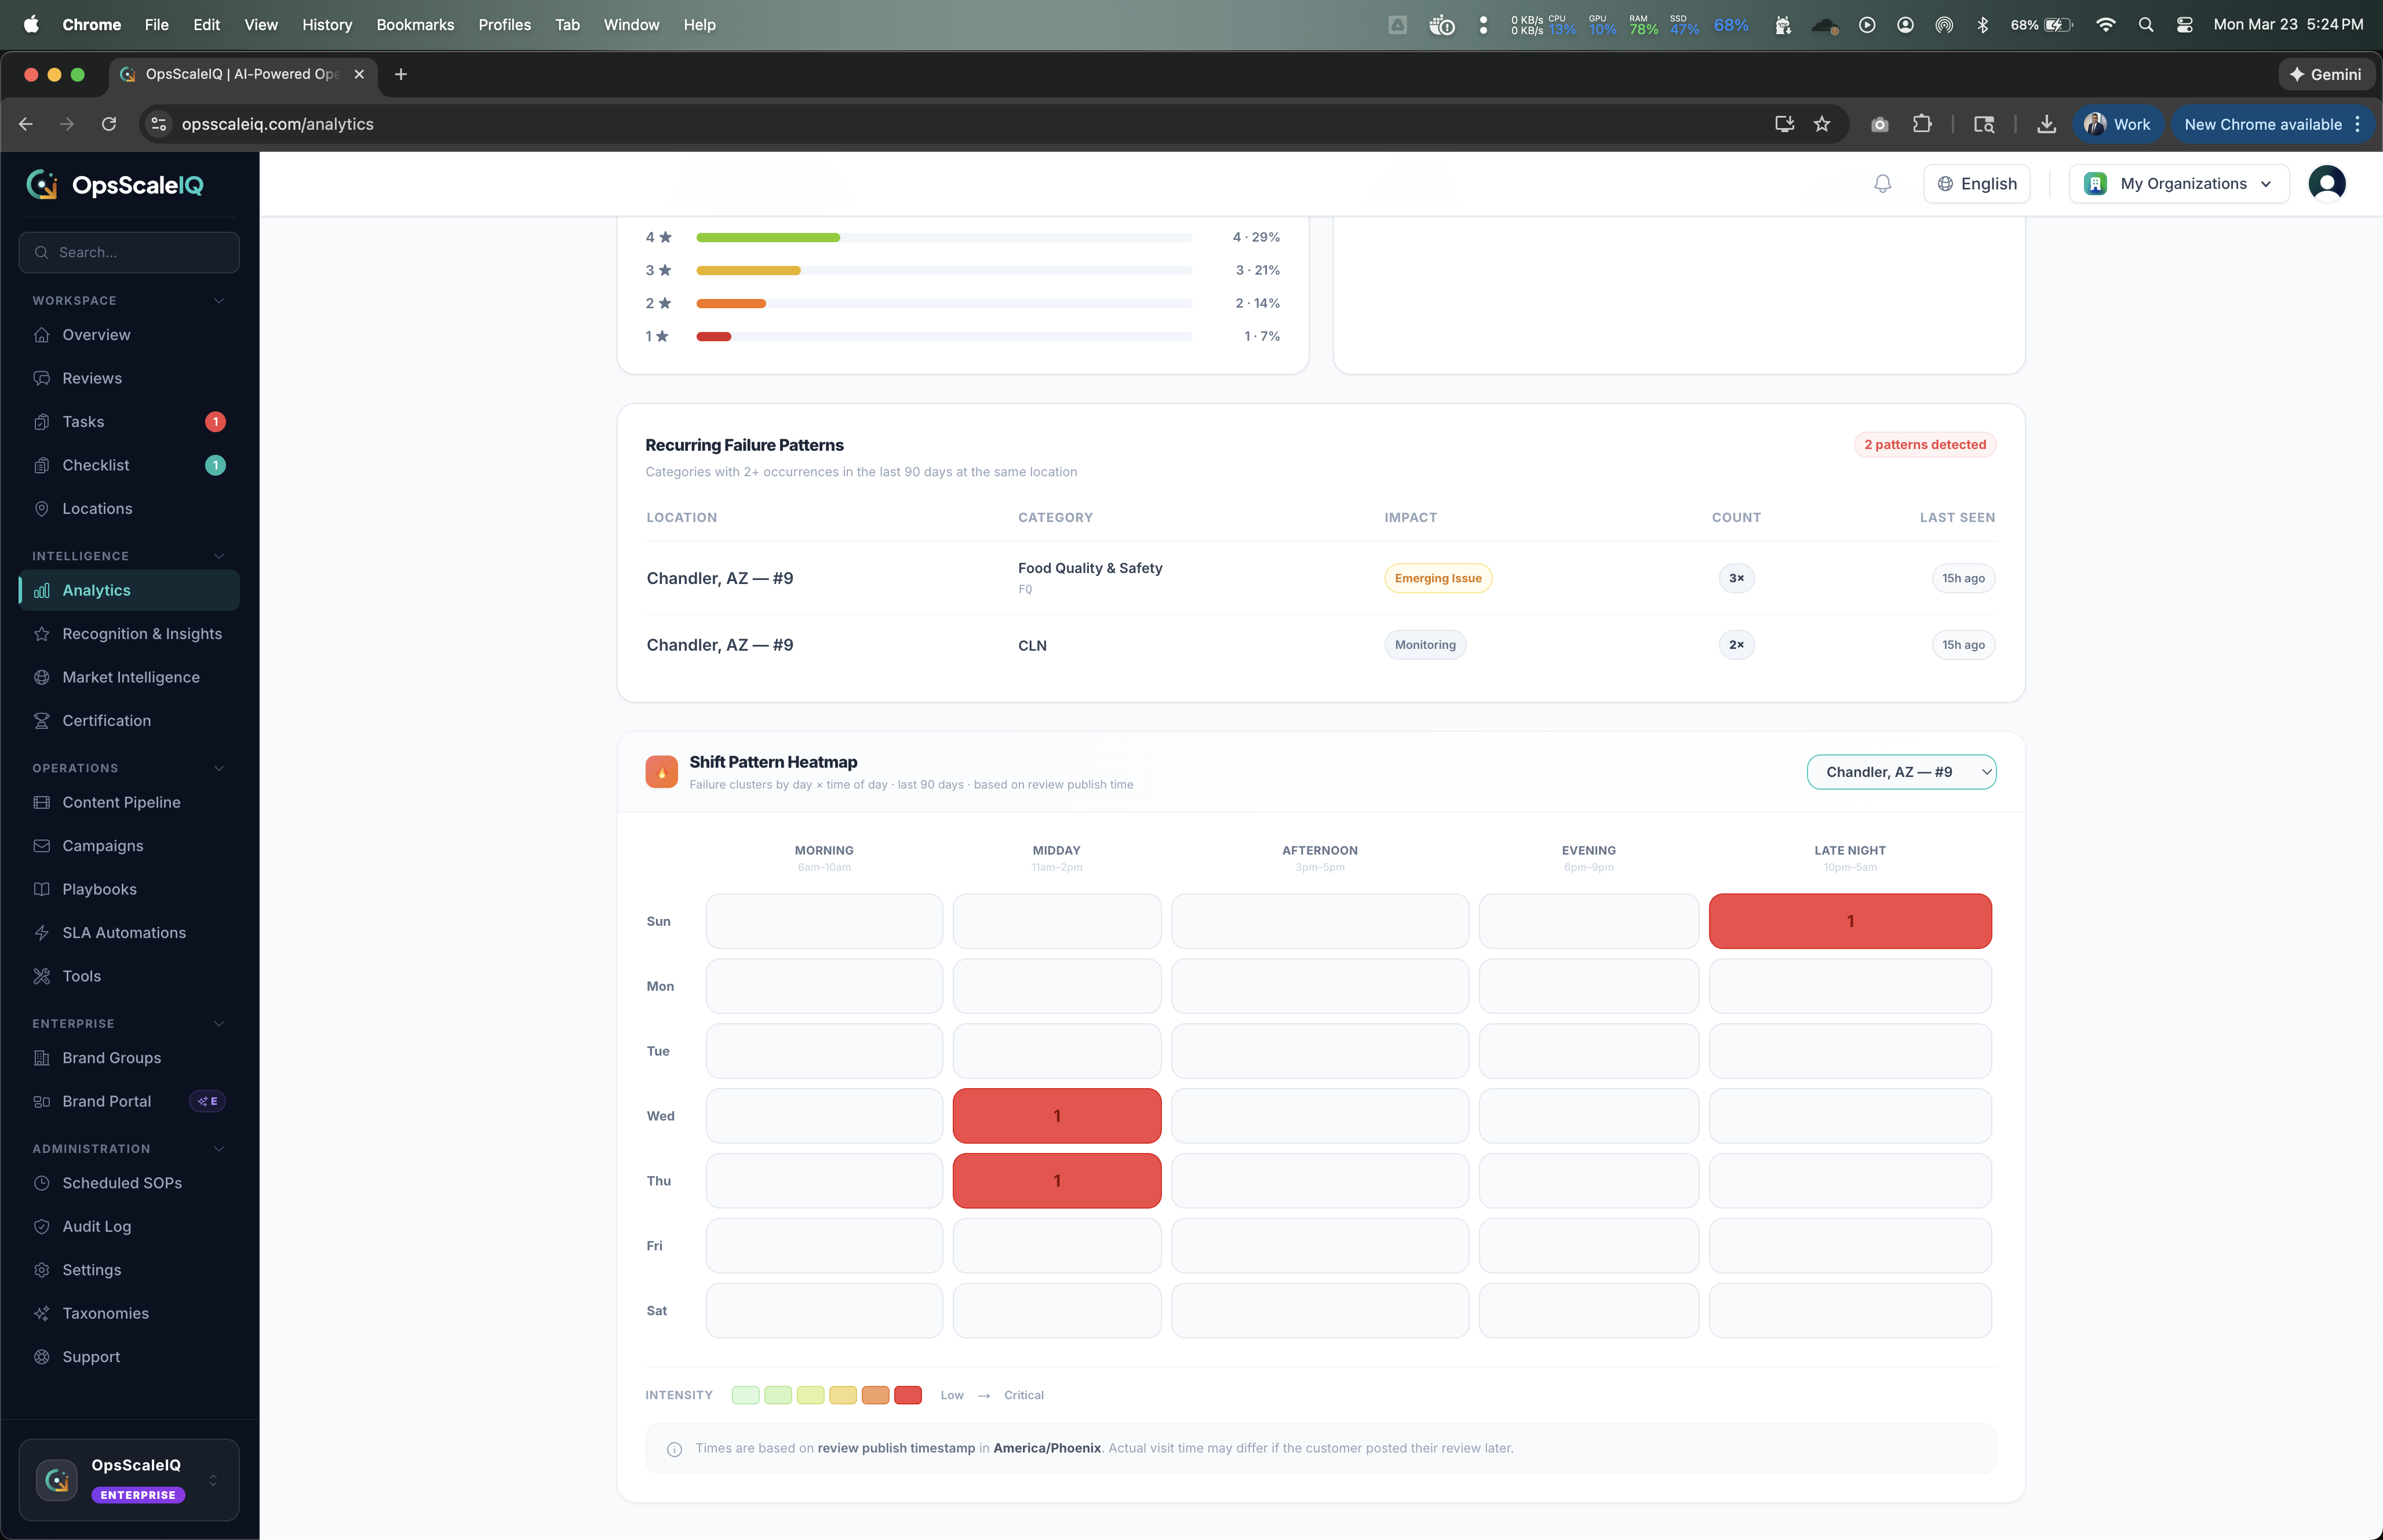Open Certification from the sidebar icon
2383x1540 pixels.
coord(42,721)
